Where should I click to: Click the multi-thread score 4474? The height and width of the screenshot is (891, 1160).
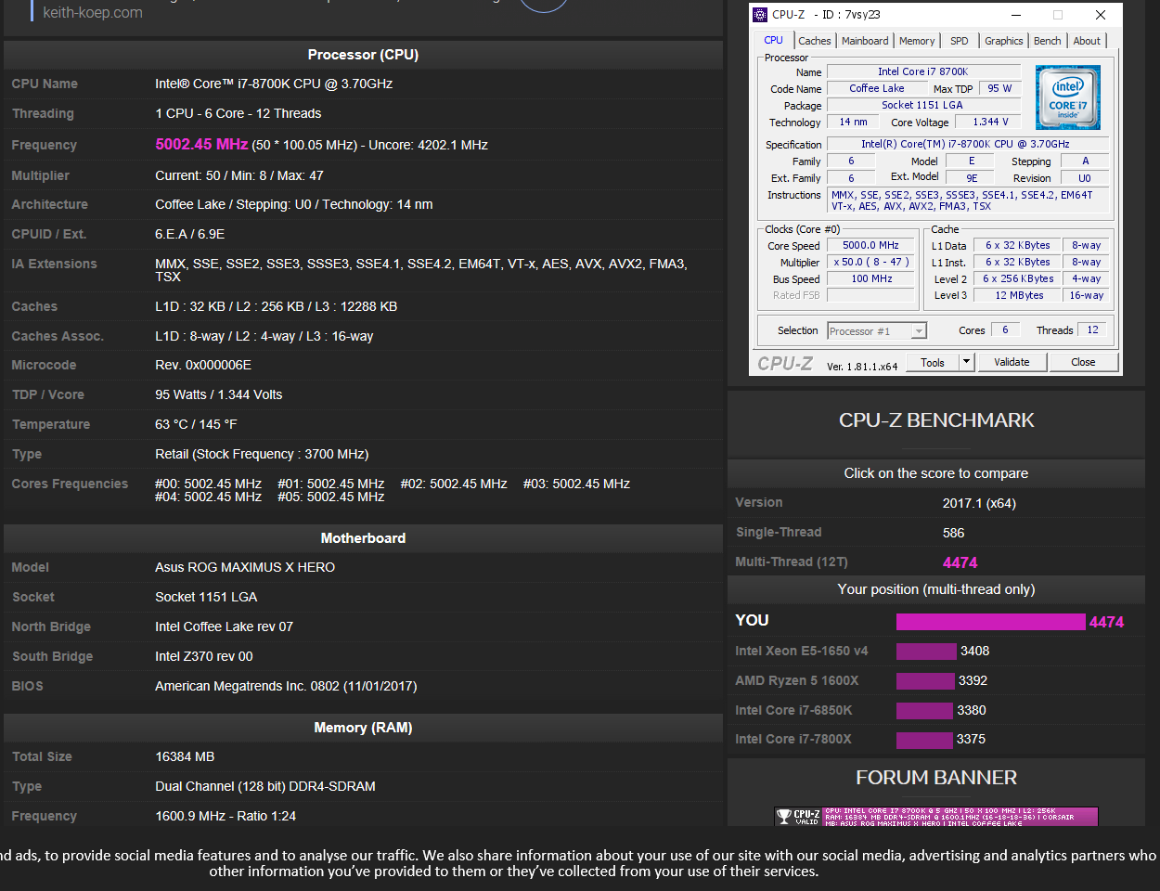(960, 562)
